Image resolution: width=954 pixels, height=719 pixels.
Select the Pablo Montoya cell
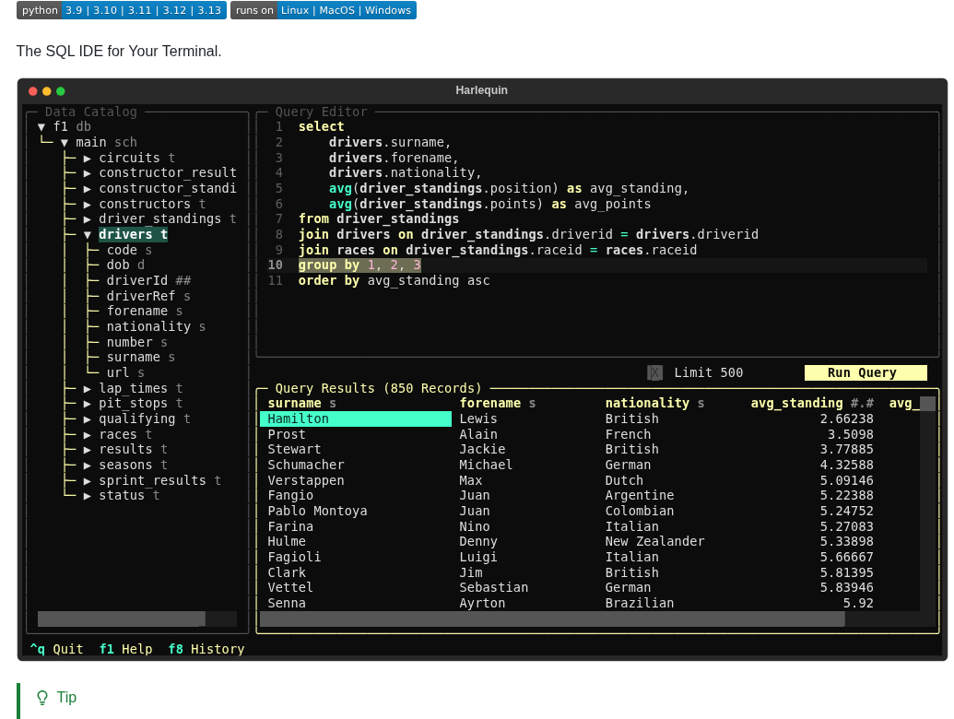pos(317,511)
